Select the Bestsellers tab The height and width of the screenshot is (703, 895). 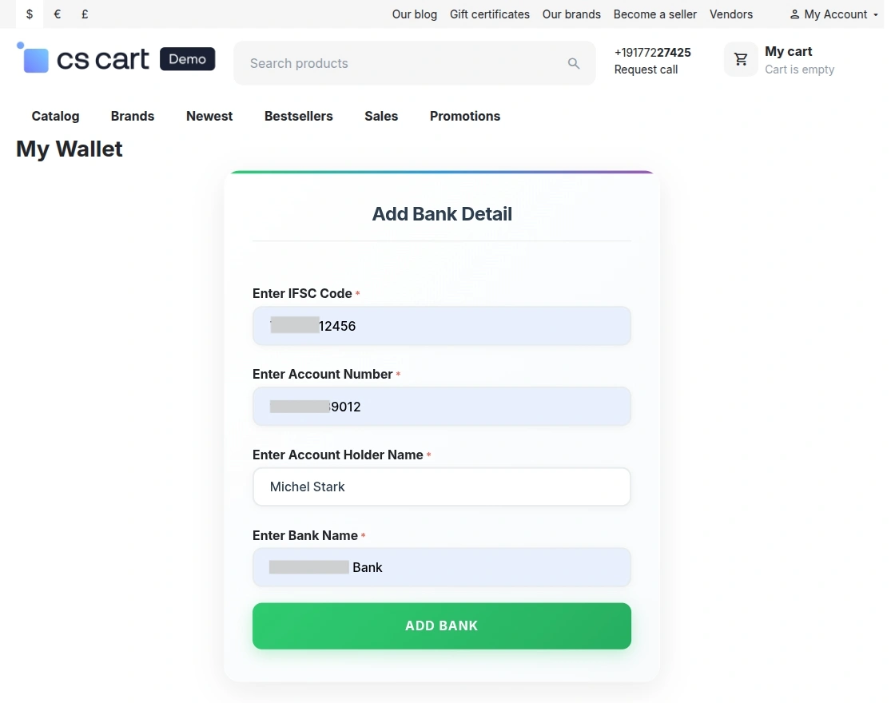(298, 116)
